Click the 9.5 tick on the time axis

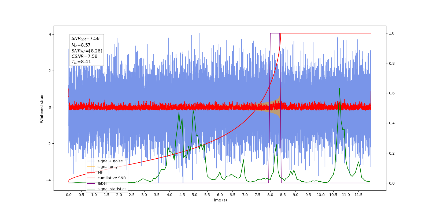tap(308, 195)
